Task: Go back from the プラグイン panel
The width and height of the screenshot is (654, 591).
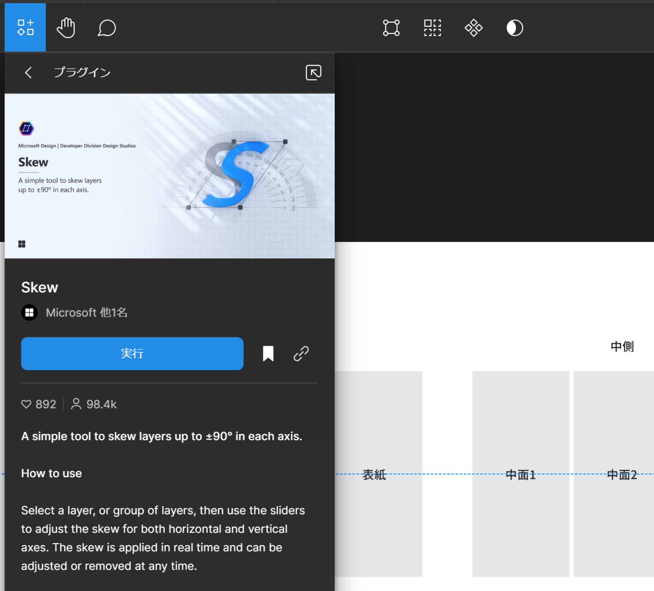Action: 29,72
